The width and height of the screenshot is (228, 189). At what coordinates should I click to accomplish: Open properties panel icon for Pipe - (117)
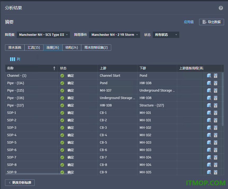click(216, 105)
